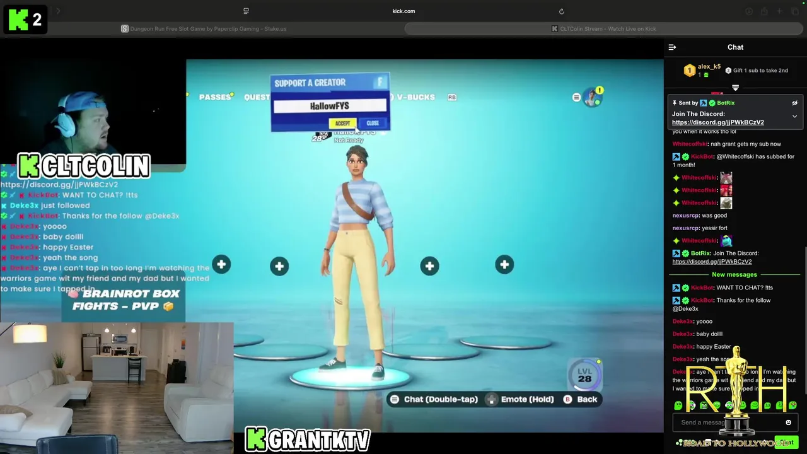This screenshot has width=807, height=454.
Task: Click the Back prompt with B icon
Action: [x=579, y=399]
